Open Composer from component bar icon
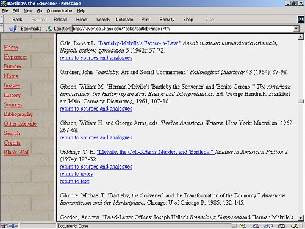 coord(295,226)
